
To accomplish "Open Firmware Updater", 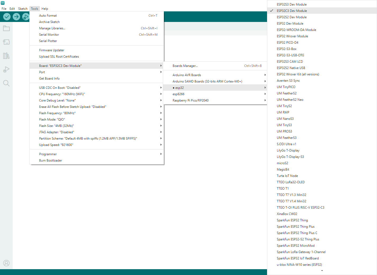I will pyautogui.click(x=97, y=50).
